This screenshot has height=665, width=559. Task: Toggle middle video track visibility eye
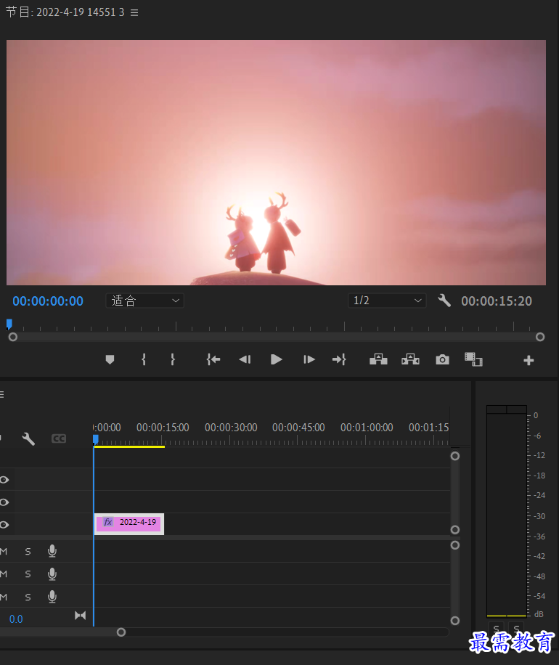[4, 502]
